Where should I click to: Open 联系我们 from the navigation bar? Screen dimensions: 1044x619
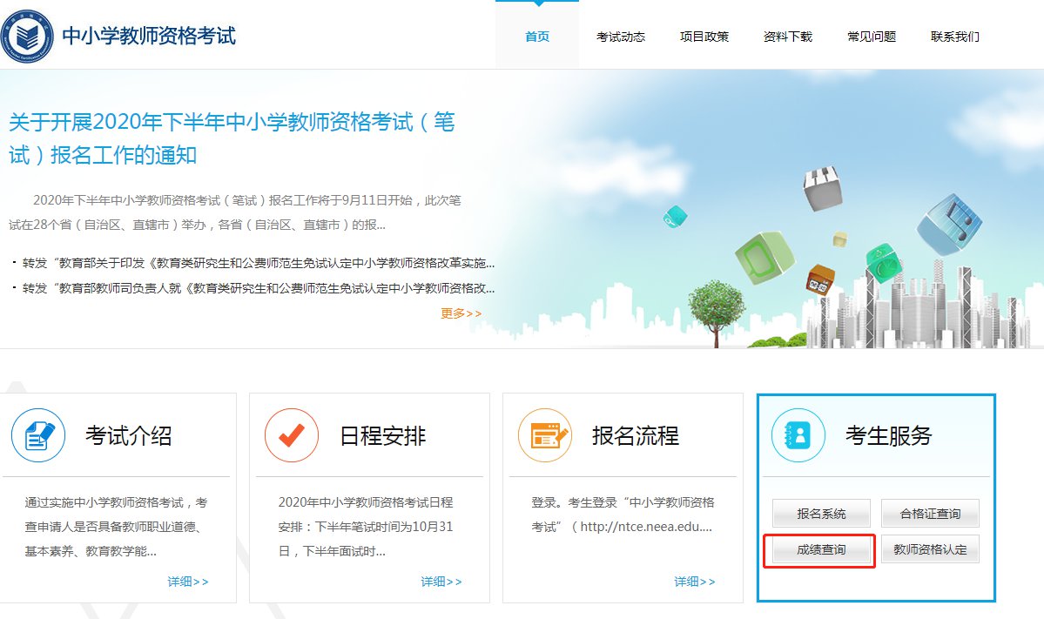[x=955, y=37]
